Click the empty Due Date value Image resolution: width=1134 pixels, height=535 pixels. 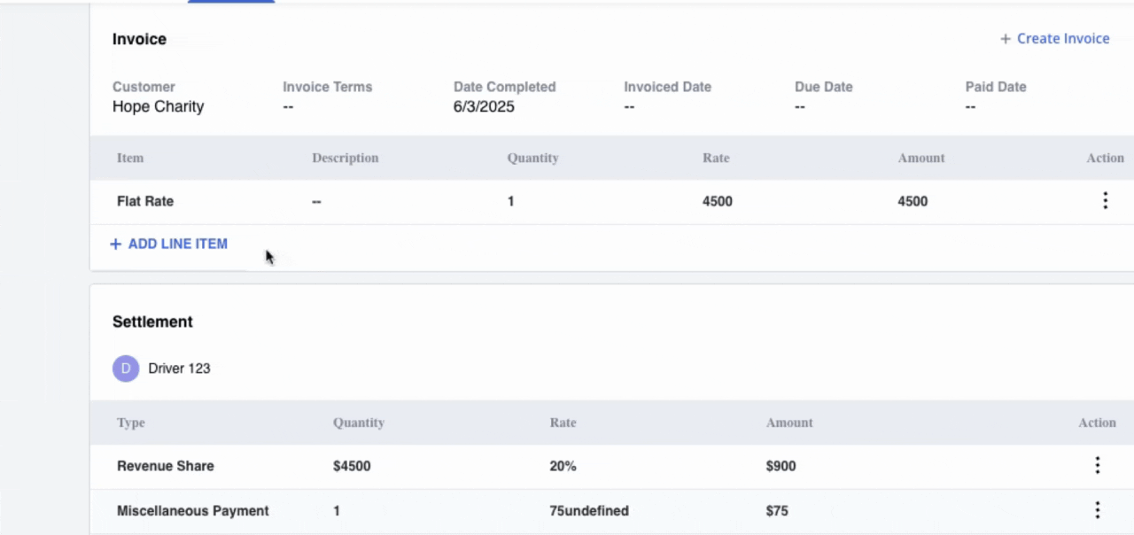point(800,107)
